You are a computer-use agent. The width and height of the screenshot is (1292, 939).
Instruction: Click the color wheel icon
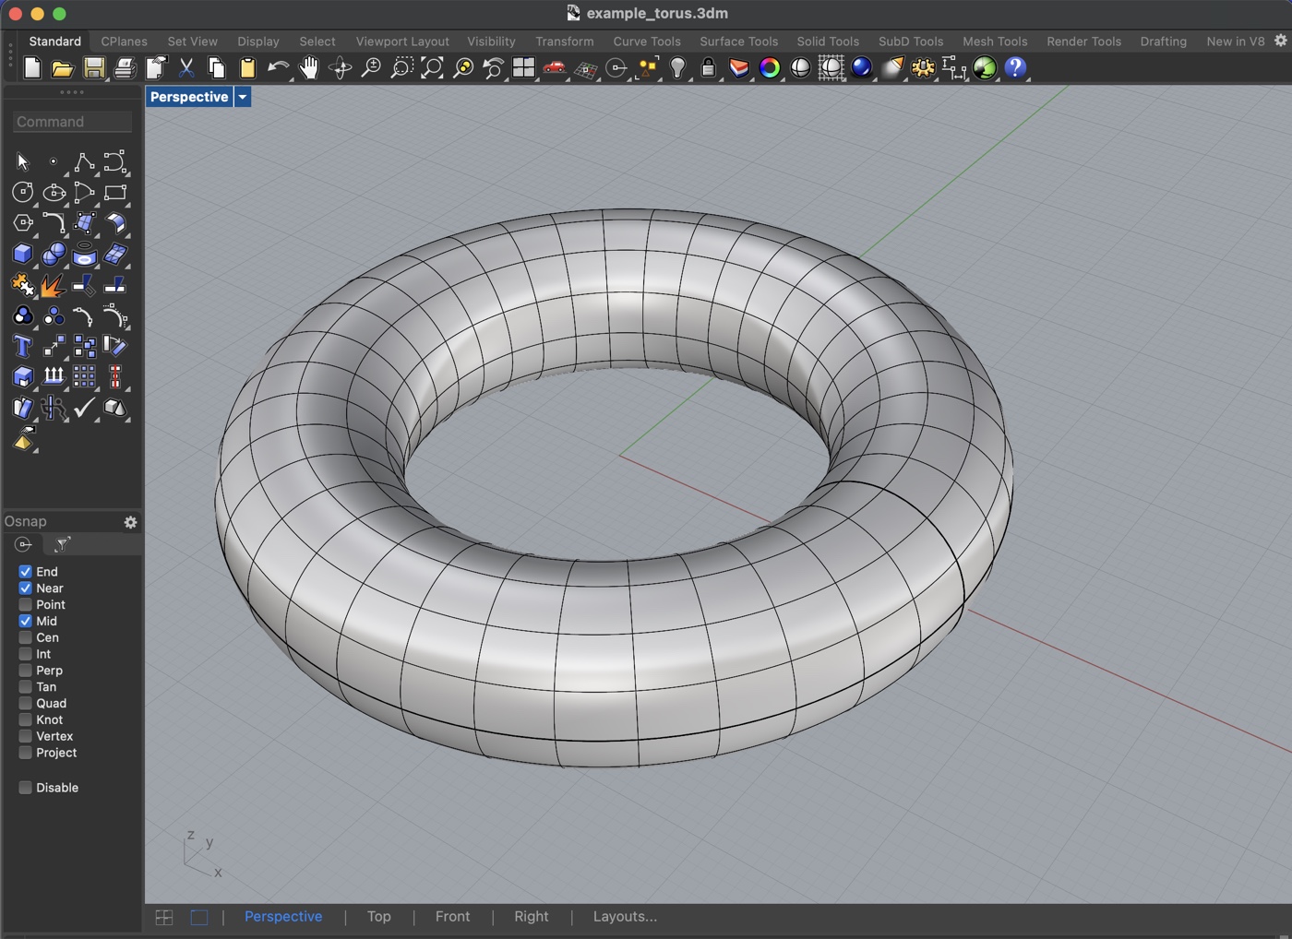pos(770,67)
